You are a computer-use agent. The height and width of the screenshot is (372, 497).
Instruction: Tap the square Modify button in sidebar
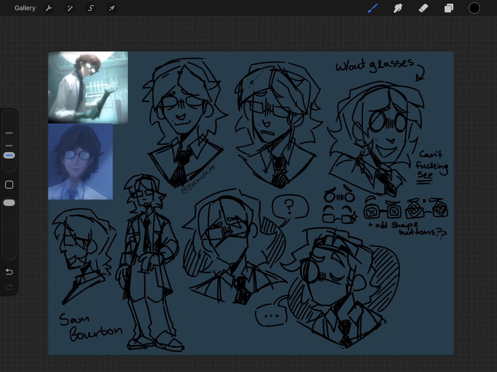9,185
